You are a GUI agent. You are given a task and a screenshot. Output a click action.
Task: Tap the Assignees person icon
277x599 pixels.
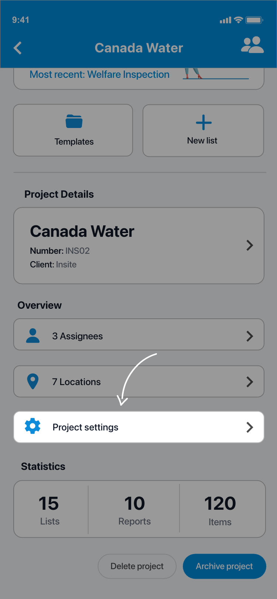point(33,336)
